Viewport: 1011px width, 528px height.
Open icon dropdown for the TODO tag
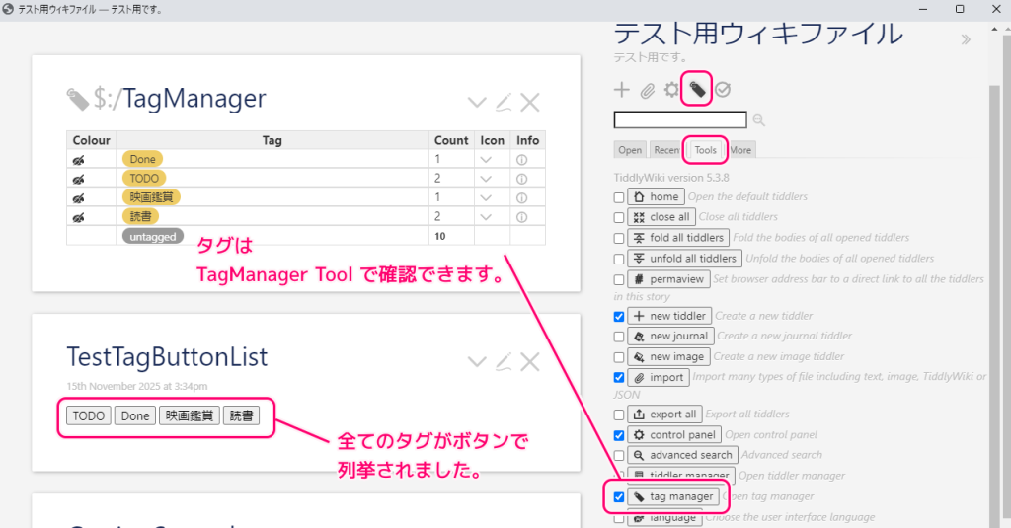point(486,179)
